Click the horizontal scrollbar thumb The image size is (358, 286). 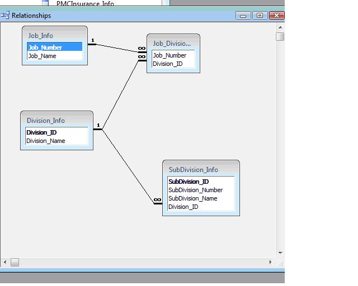[x=15, y=263]
